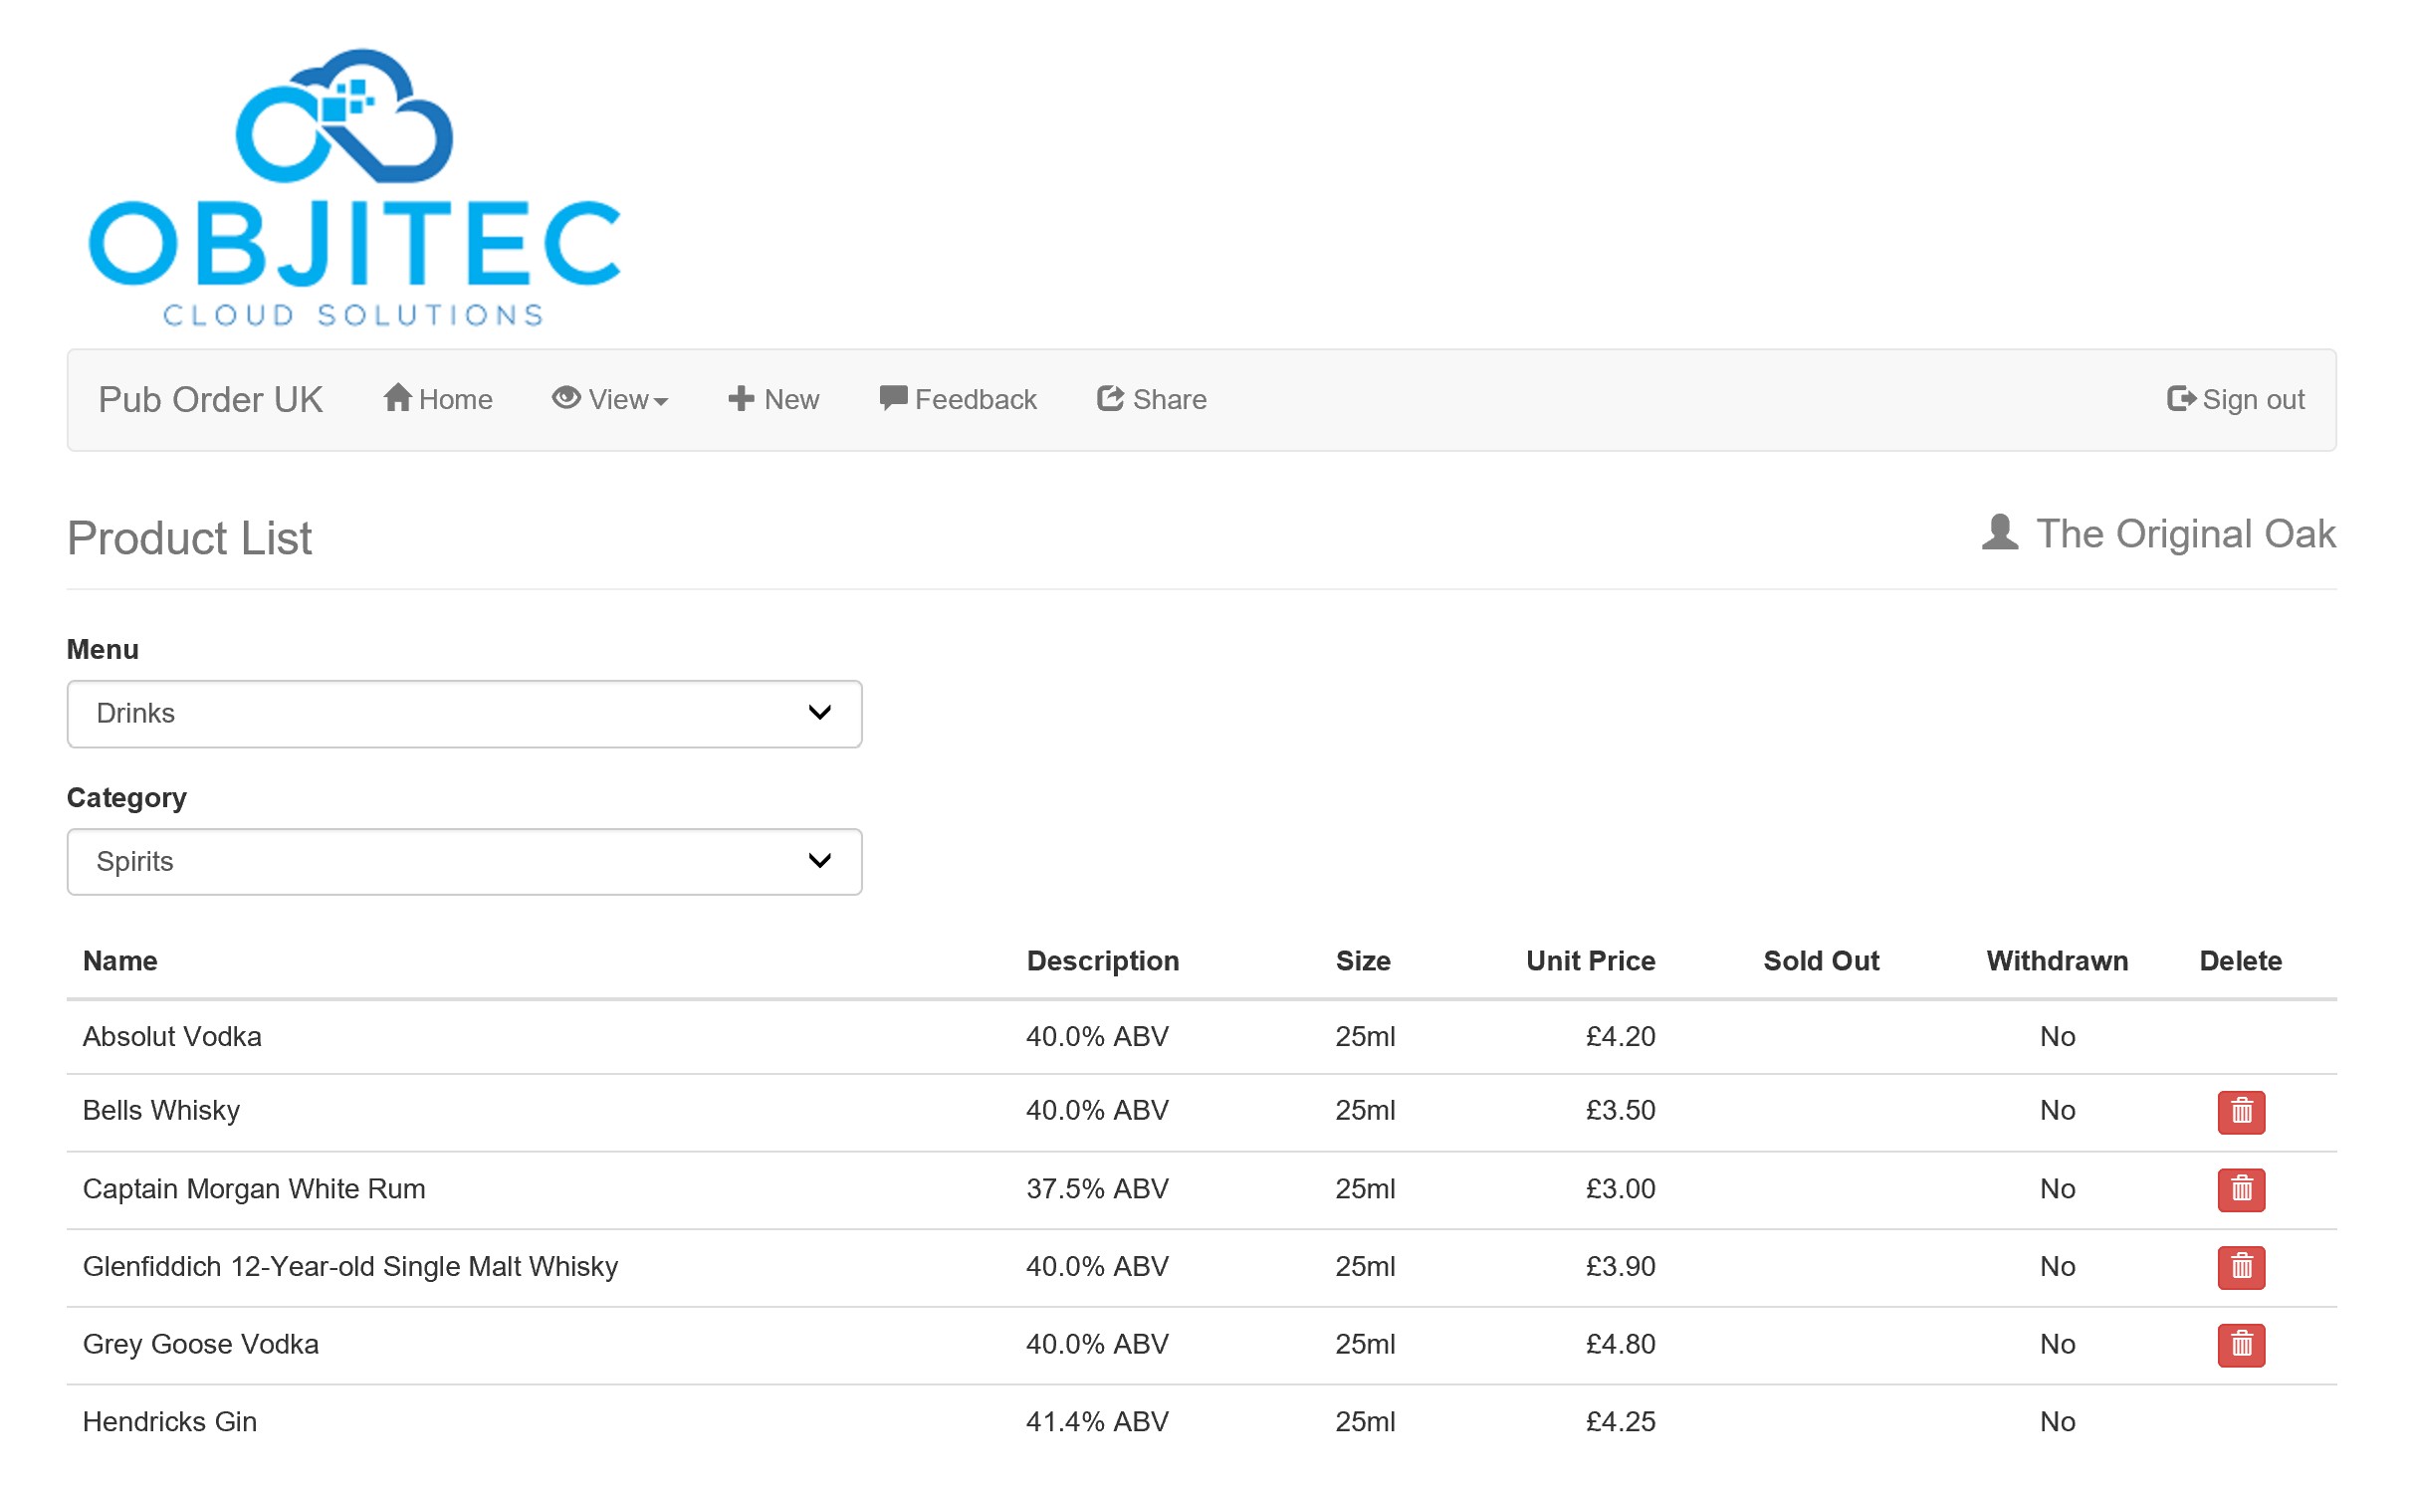
Task: Click the £3.50 unit price
Action: [1621, 1111]
